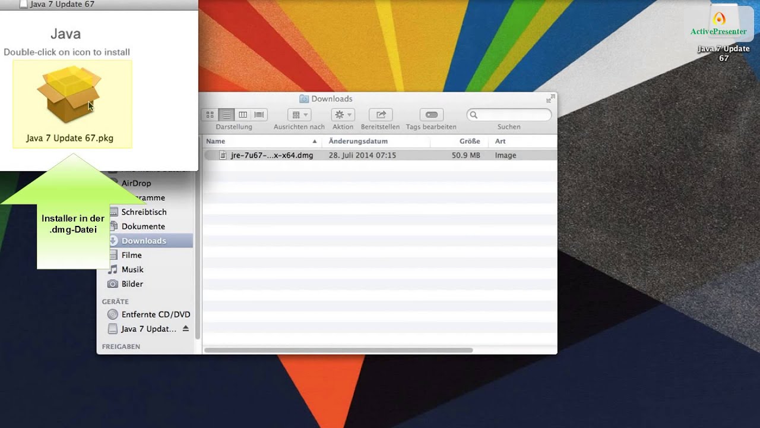Click the 50.9 MB size cell
This screenshot has width=760, height=428.
(465, 155)
